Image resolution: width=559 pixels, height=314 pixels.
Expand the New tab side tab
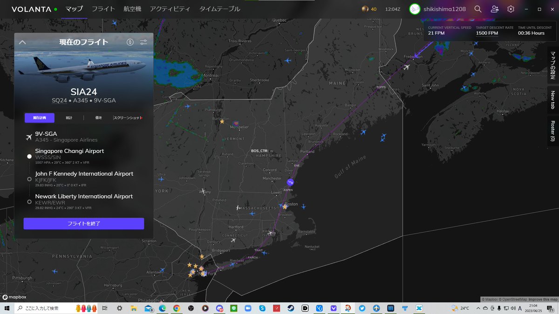click(553, 100)
